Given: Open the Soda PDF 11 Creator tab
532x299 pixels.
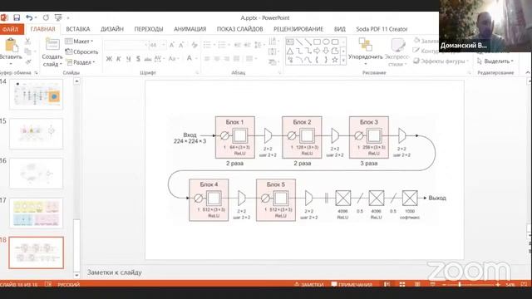Looking at the screenshot, I should [x=382, y=29].
